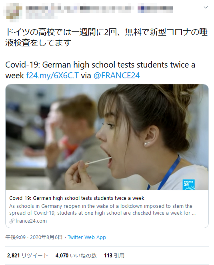This screenshot has width=214, height=265.
Task: Click the blurred user handle under the name
Action: click(41, 16)
